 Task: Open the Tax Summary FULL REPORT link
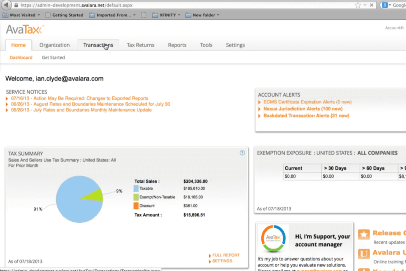click(226, 255)
